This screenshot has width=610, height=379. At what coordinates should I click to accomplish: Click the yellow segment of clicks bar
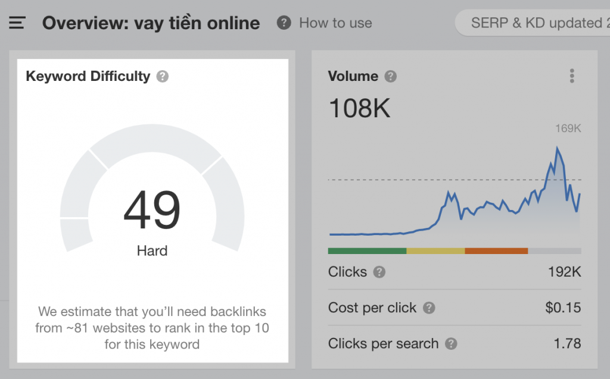coord(435,251)
